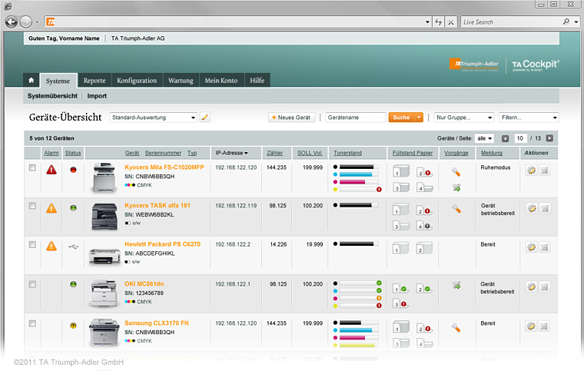
Task: Click the red alarm triangle for Kyocera Mita FS-C1020MFP
Action: (x=51, y=170)
